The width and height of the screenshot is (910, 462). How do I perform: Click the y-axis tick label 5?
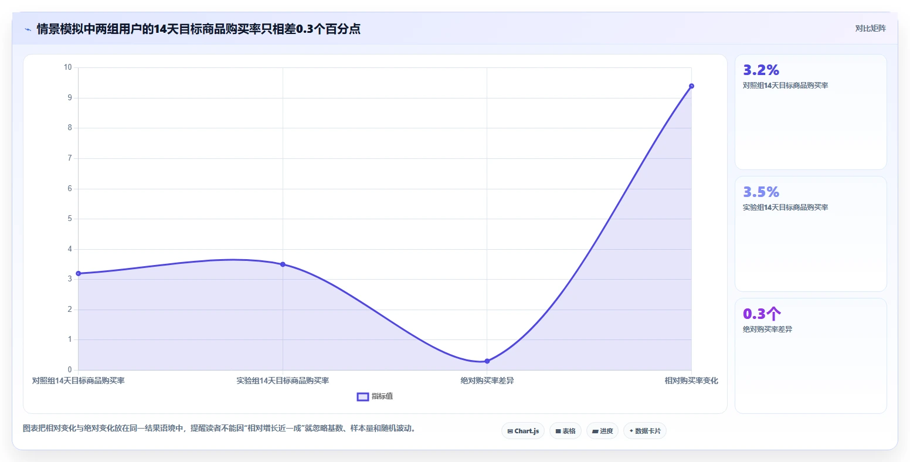[x=70, y=219]
